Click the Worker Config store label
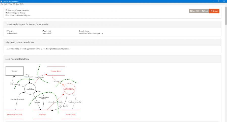227x122 pixels. click(71, 114)
